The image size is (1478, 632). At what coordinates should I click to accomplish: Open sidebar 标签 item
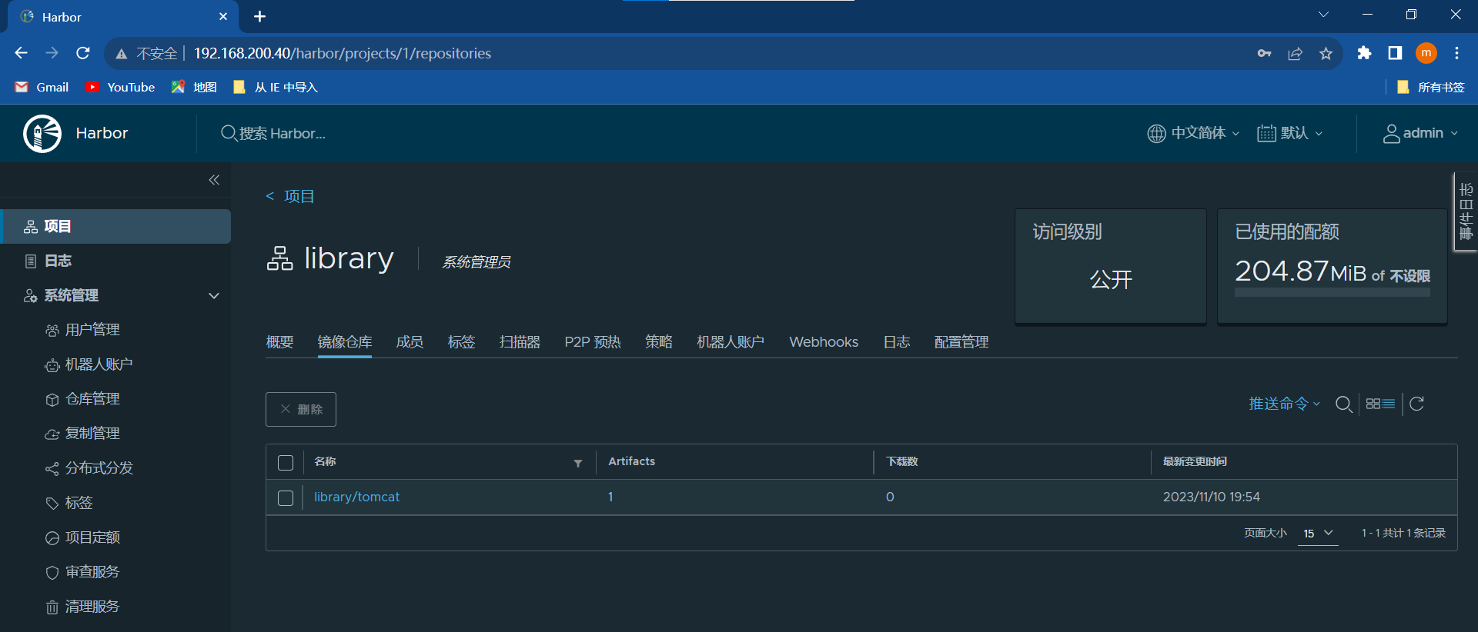click(x=79, y=503)
